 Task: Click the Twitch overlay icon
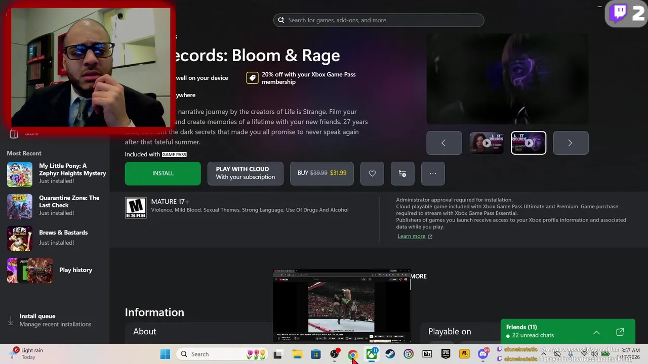pos(619,13)
